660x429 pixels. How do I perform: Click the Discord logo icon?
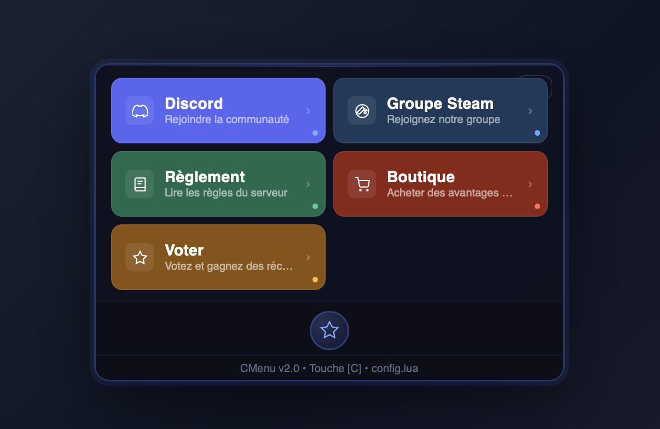pos(140,111)
